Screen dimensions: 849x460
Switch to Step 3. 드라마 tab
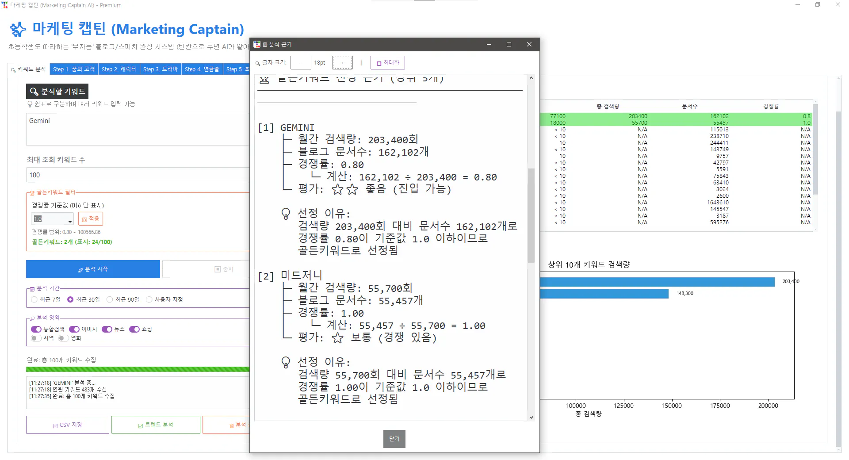161,69
